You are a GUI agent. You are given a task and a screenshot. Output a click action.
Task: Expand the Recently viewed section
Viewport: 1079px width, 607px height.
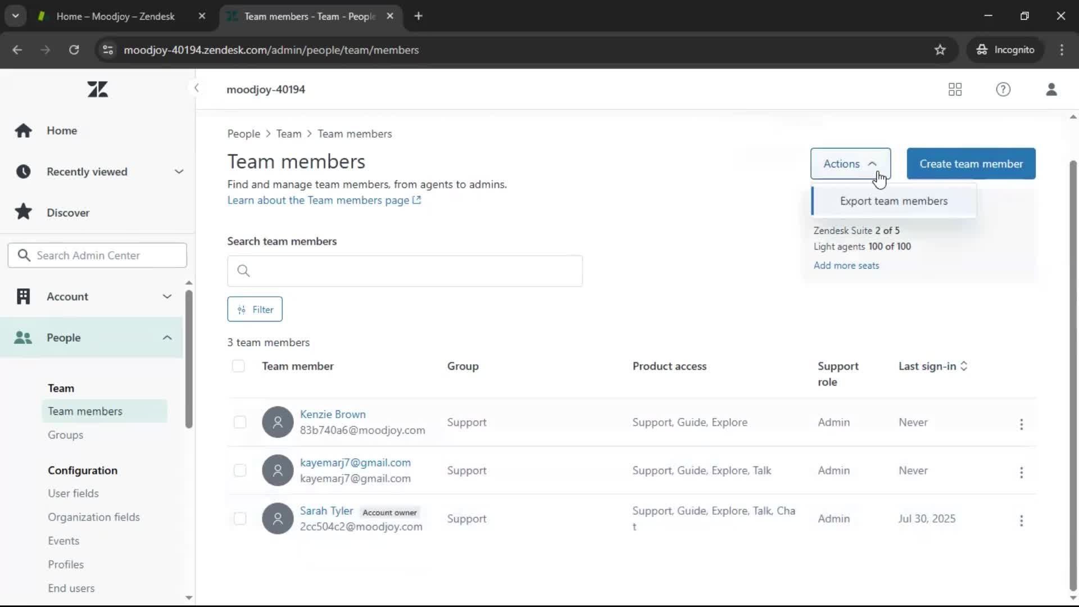point(179,171)
